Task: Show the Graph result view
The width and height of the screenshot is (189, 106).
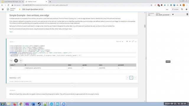Action: pyautogui.click(x=21, y=61)
